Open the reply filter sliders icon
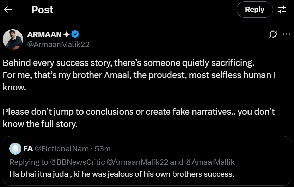The height and width of the screenshot is (187, 294). pyautogui.click(x=282, y=10)
